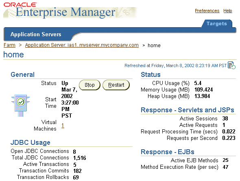Screen dimensions: 240x181
Task: Click the Requests per Second label
Action: tap(192, 138)
